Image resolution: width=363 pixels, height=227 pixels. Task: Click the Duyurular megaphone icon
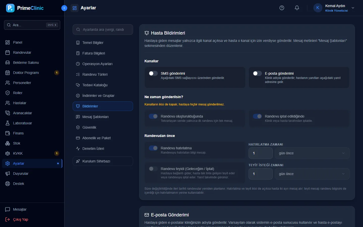pyautogui.click(x=8, y=174)
